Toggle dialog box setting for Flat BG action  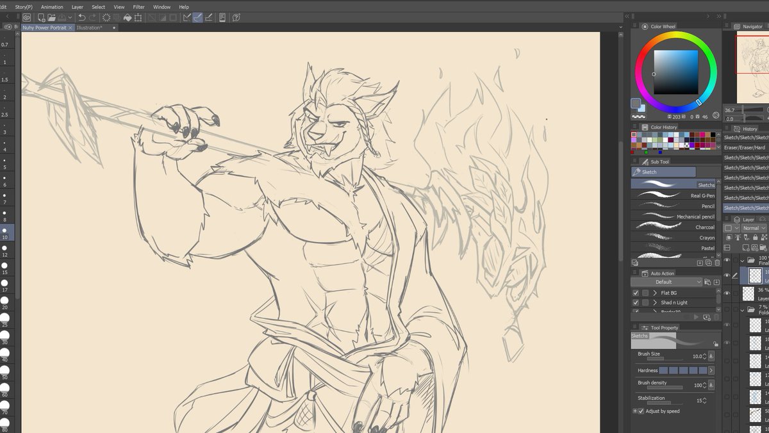coord(645,293)
